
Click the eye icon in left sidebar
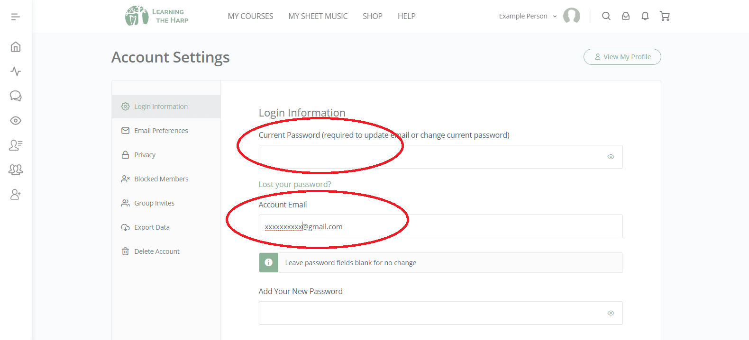[16, 121]
